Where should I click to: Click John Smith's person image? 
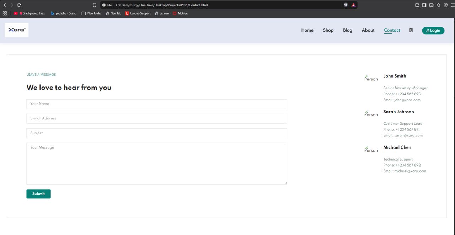click(371, 78)
